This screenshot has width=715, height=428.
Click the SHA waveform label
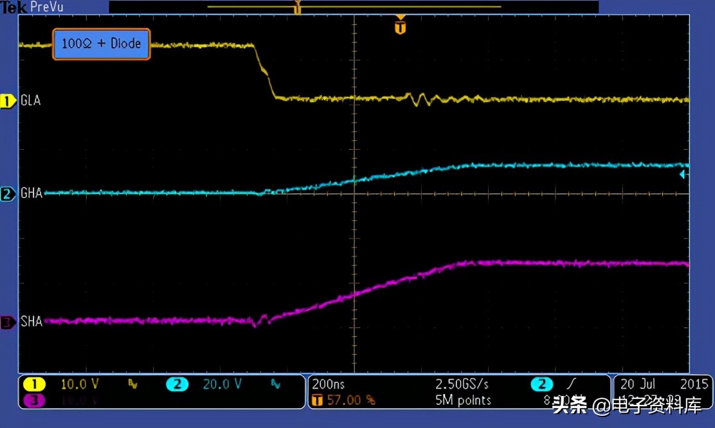click(32, 321)
